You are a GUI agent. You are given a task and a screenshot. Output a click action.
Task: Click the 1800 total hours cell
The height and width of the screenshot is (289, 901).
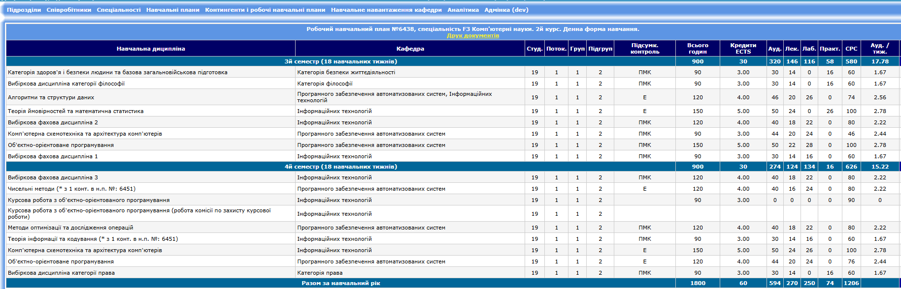(x=698, y=283)
